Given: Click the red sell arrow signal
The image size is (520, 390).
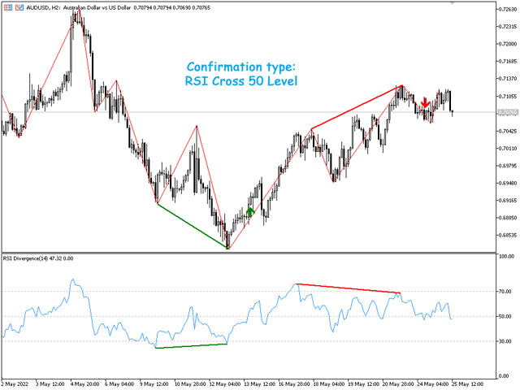Looking at the screenshot, I should [425, 104].
